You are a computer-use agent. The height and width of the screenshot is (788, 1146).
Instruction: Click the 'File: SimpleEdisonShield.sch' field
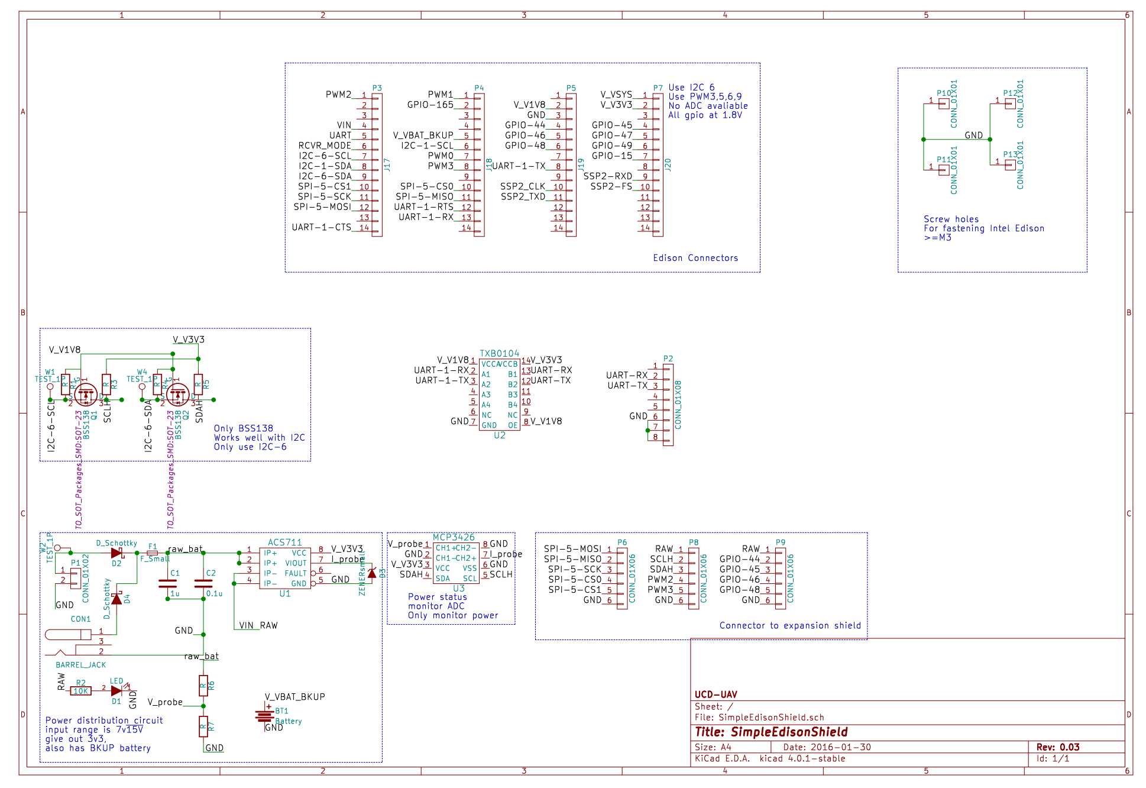pyautogui.click(x=759, y=717)
